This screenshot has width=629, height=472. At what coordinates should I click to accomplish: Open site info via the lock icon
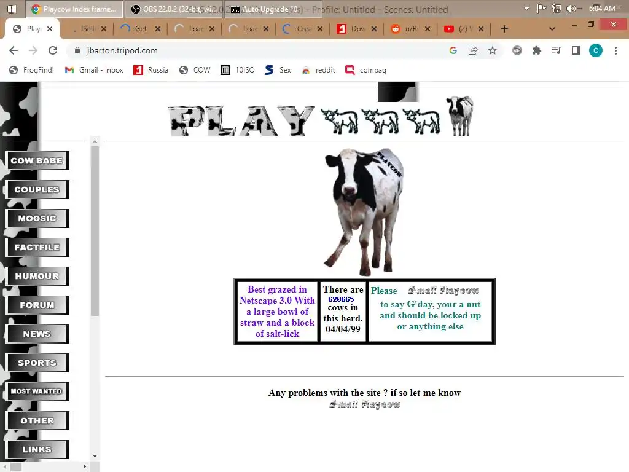coord(77,50)
